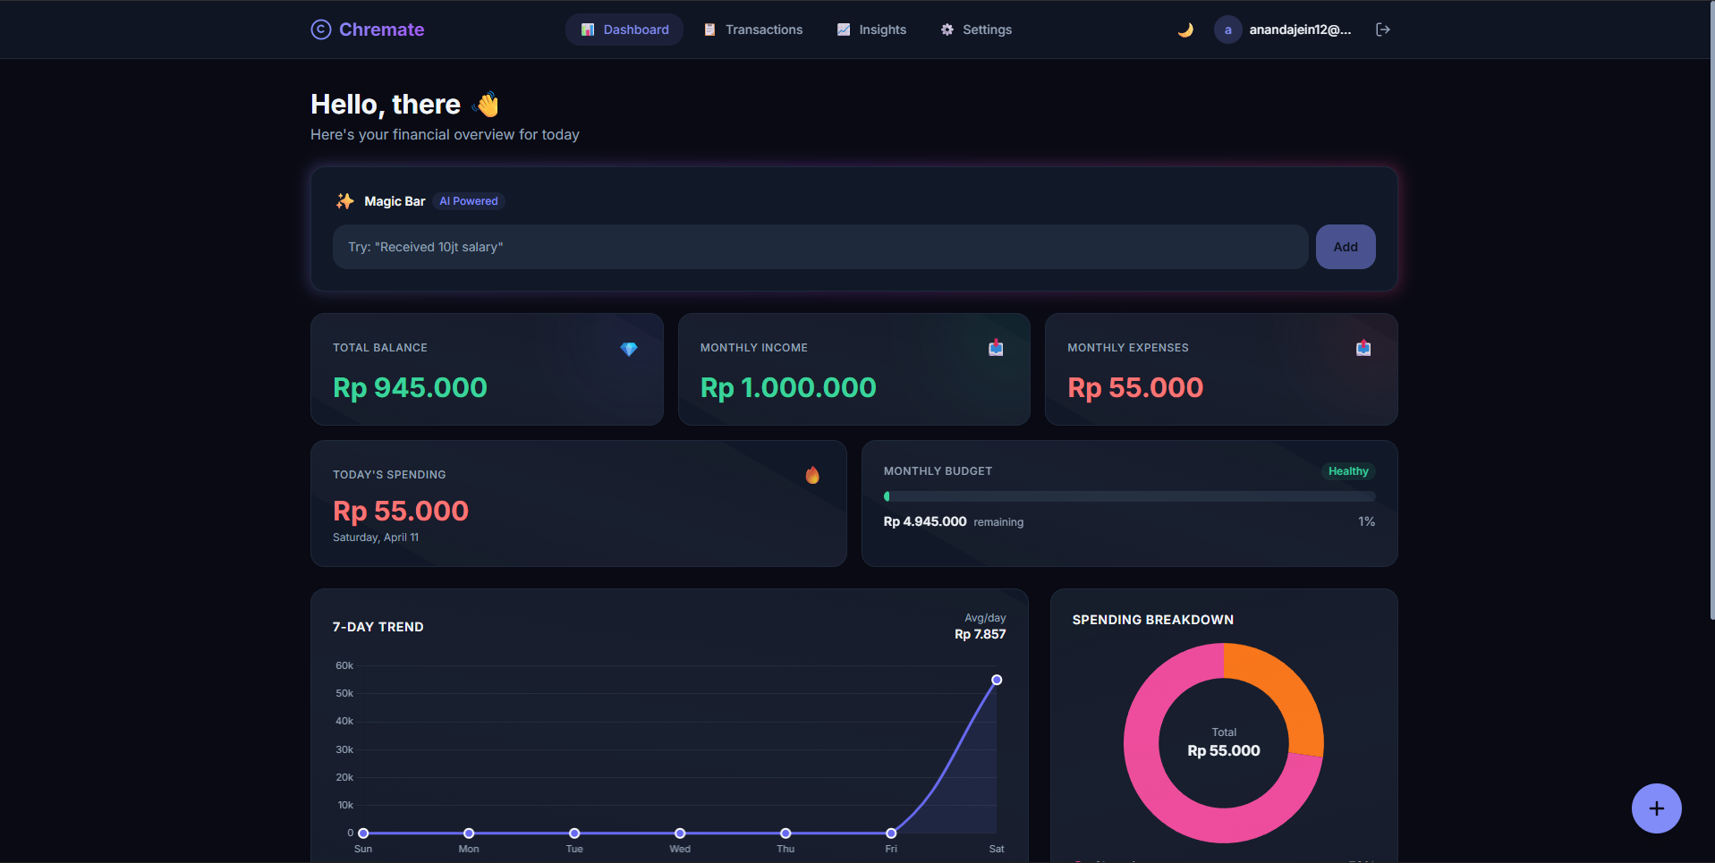Click the Monthly Income inbox icon
1715x863 pixels.
pos(996,348)
